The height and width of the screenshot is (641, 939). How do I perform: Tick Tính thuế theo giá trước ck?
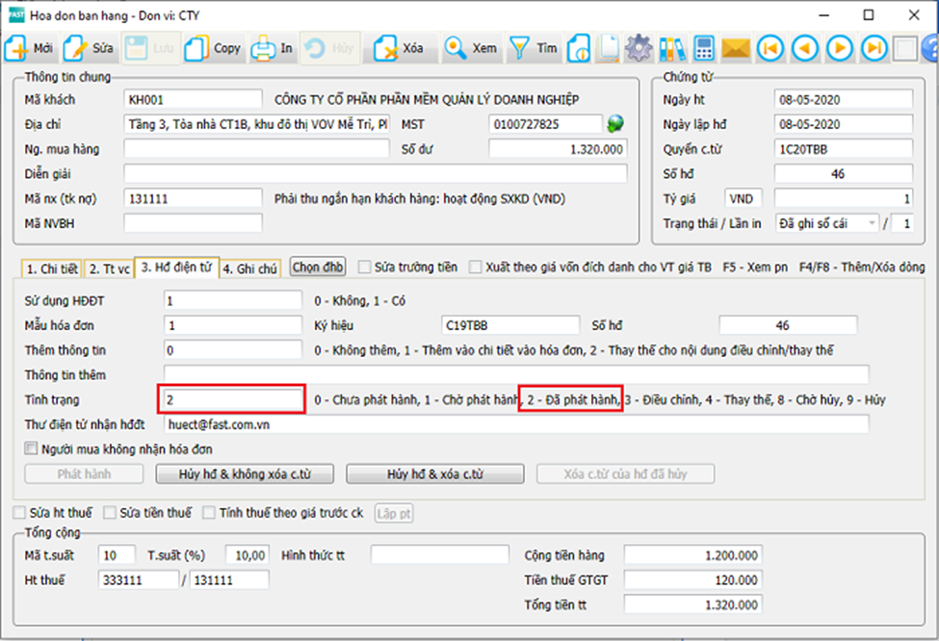pyautogui.click(x=209, y=513)
